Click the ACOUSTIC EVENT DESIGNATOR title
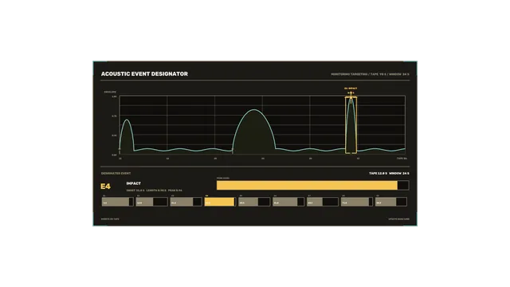 coord(144,74)
